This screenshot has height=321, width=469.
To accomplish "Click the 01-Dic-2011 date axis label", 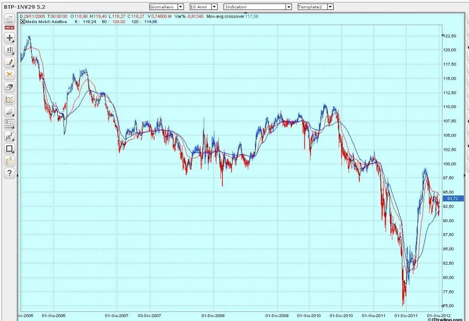I will pos(406,315).
